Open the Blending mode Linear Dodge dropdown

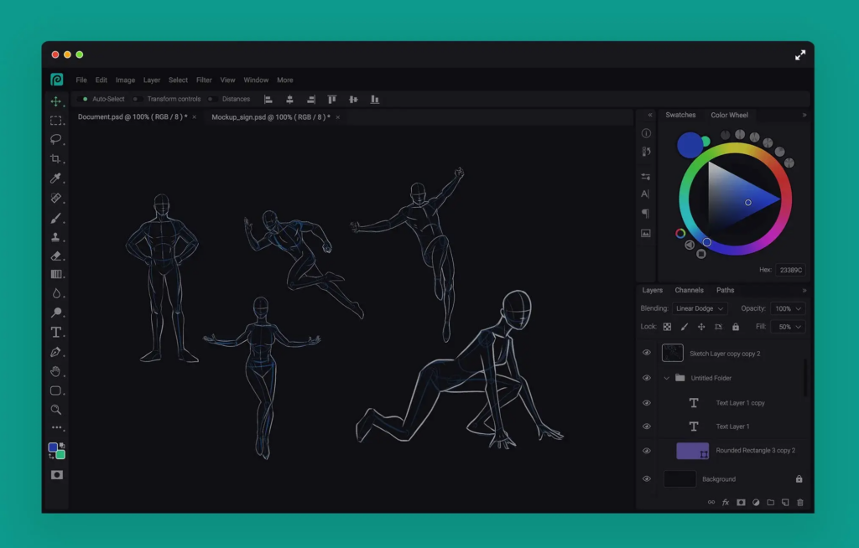[x=700, y=308]
